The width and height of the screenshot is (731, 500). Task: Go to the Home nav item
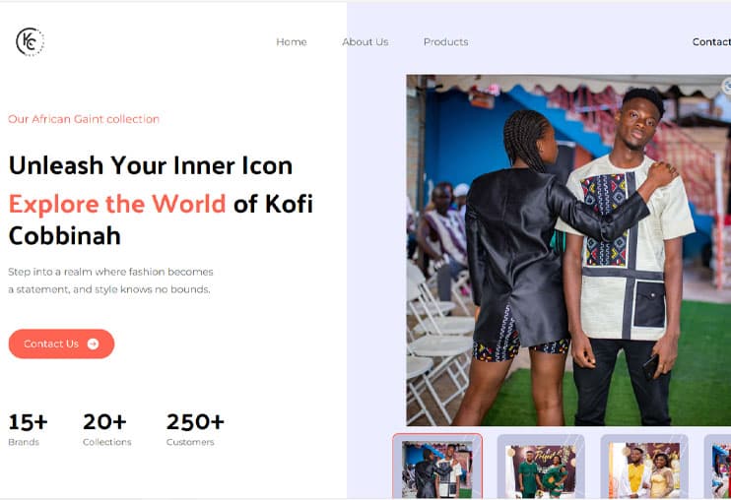[x=292, y=42]
